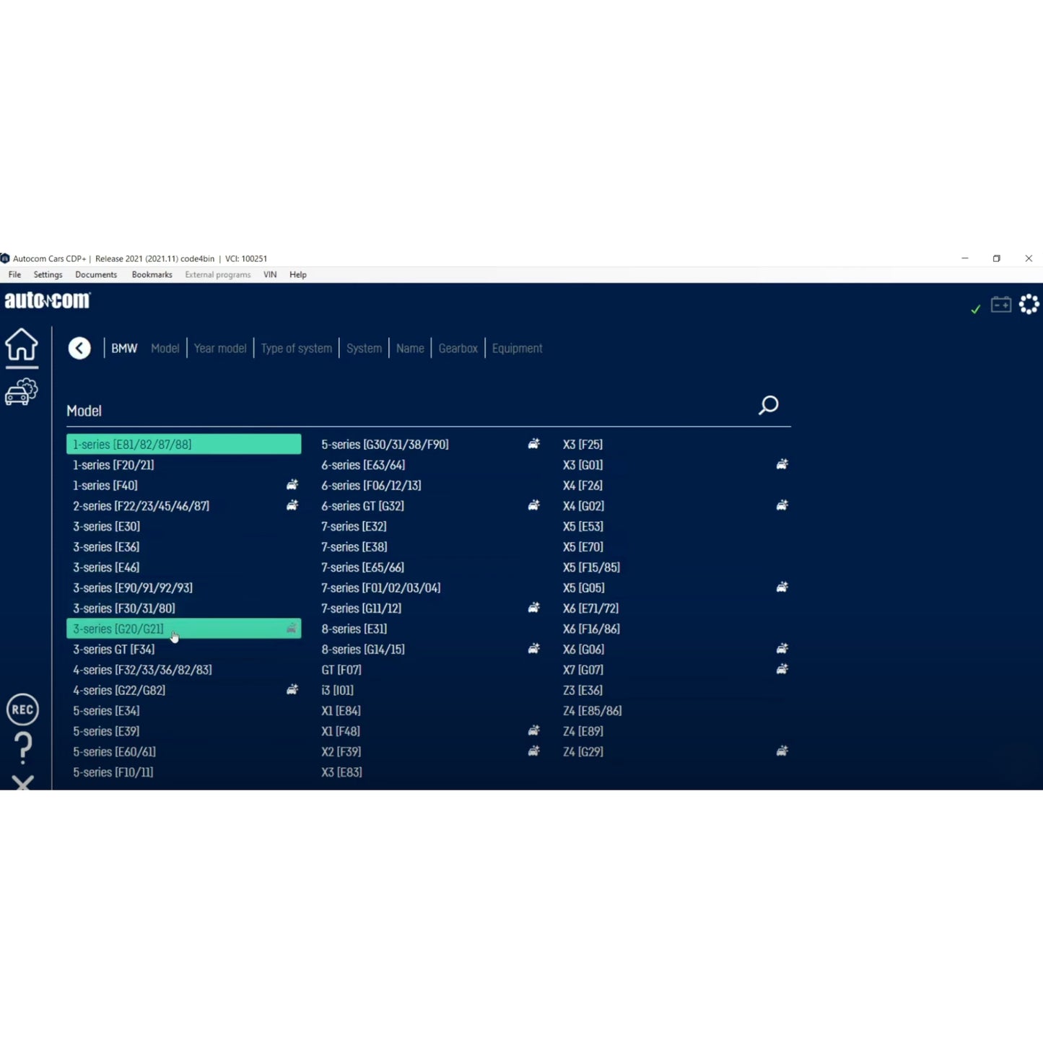1043x1043 pixels.
Task: Select the BMW breadcrumb step
Action: (124, 349)
